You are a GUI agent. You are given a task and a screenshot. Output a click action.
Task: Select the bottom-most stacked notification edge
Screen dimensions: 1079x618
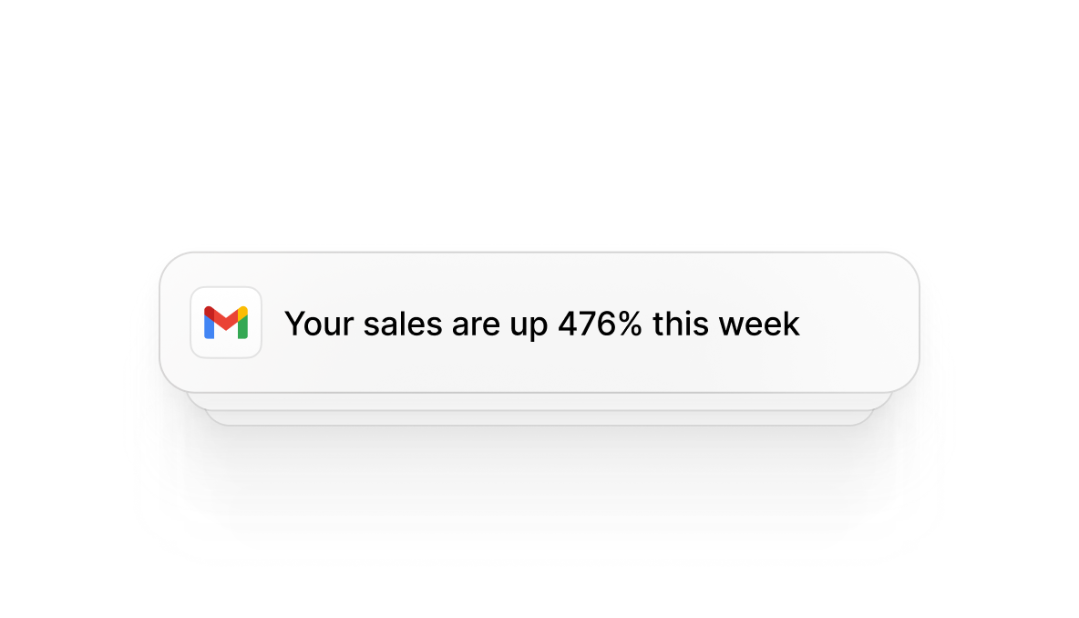coord(539,418)
